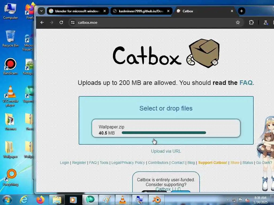Bookmark this page with the star icon
Image resolution: width=274 pixels, height=205 pixels.
pyautogui.click(x=238, y=22)
